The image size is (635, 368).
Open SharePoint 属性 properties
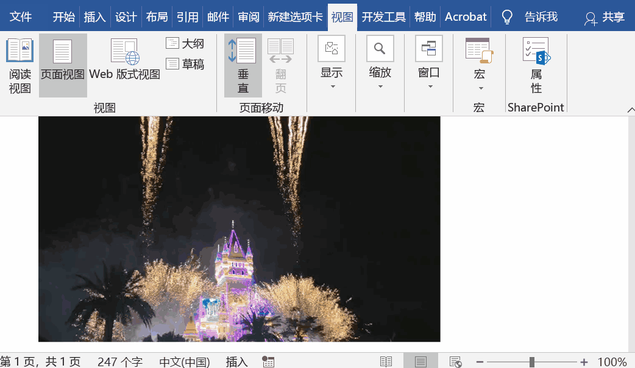coord(536,66)
